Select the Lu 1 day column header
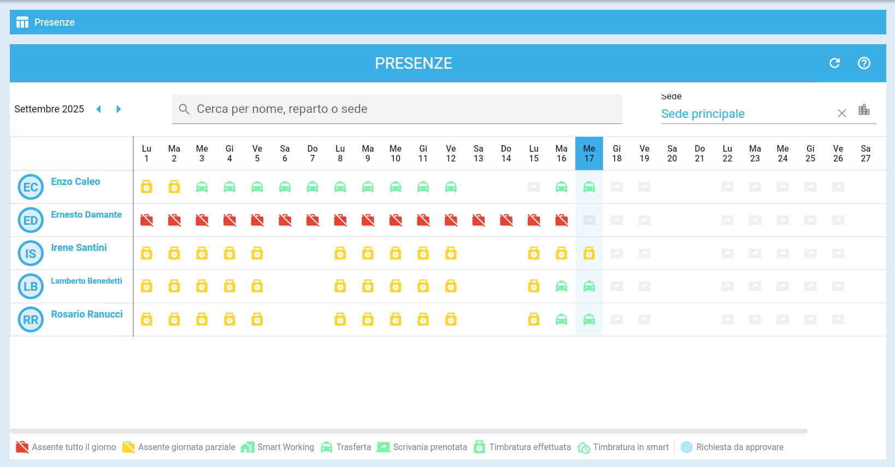Viewport: 895px width, 467px height. pos(146,153)
